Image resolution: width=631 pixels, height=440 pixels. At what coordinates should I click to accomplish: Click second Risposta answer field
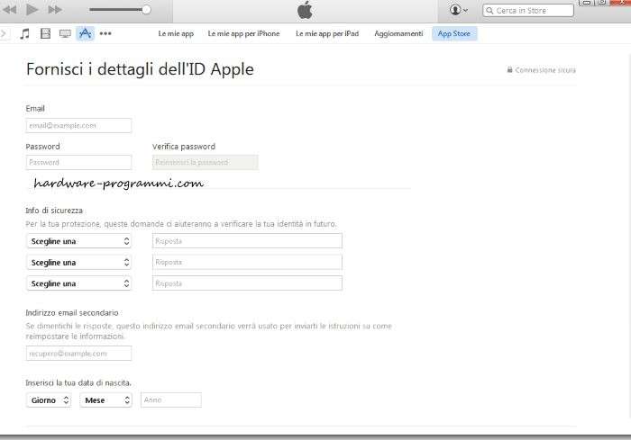pyautogui.click(x=247, y=262)
